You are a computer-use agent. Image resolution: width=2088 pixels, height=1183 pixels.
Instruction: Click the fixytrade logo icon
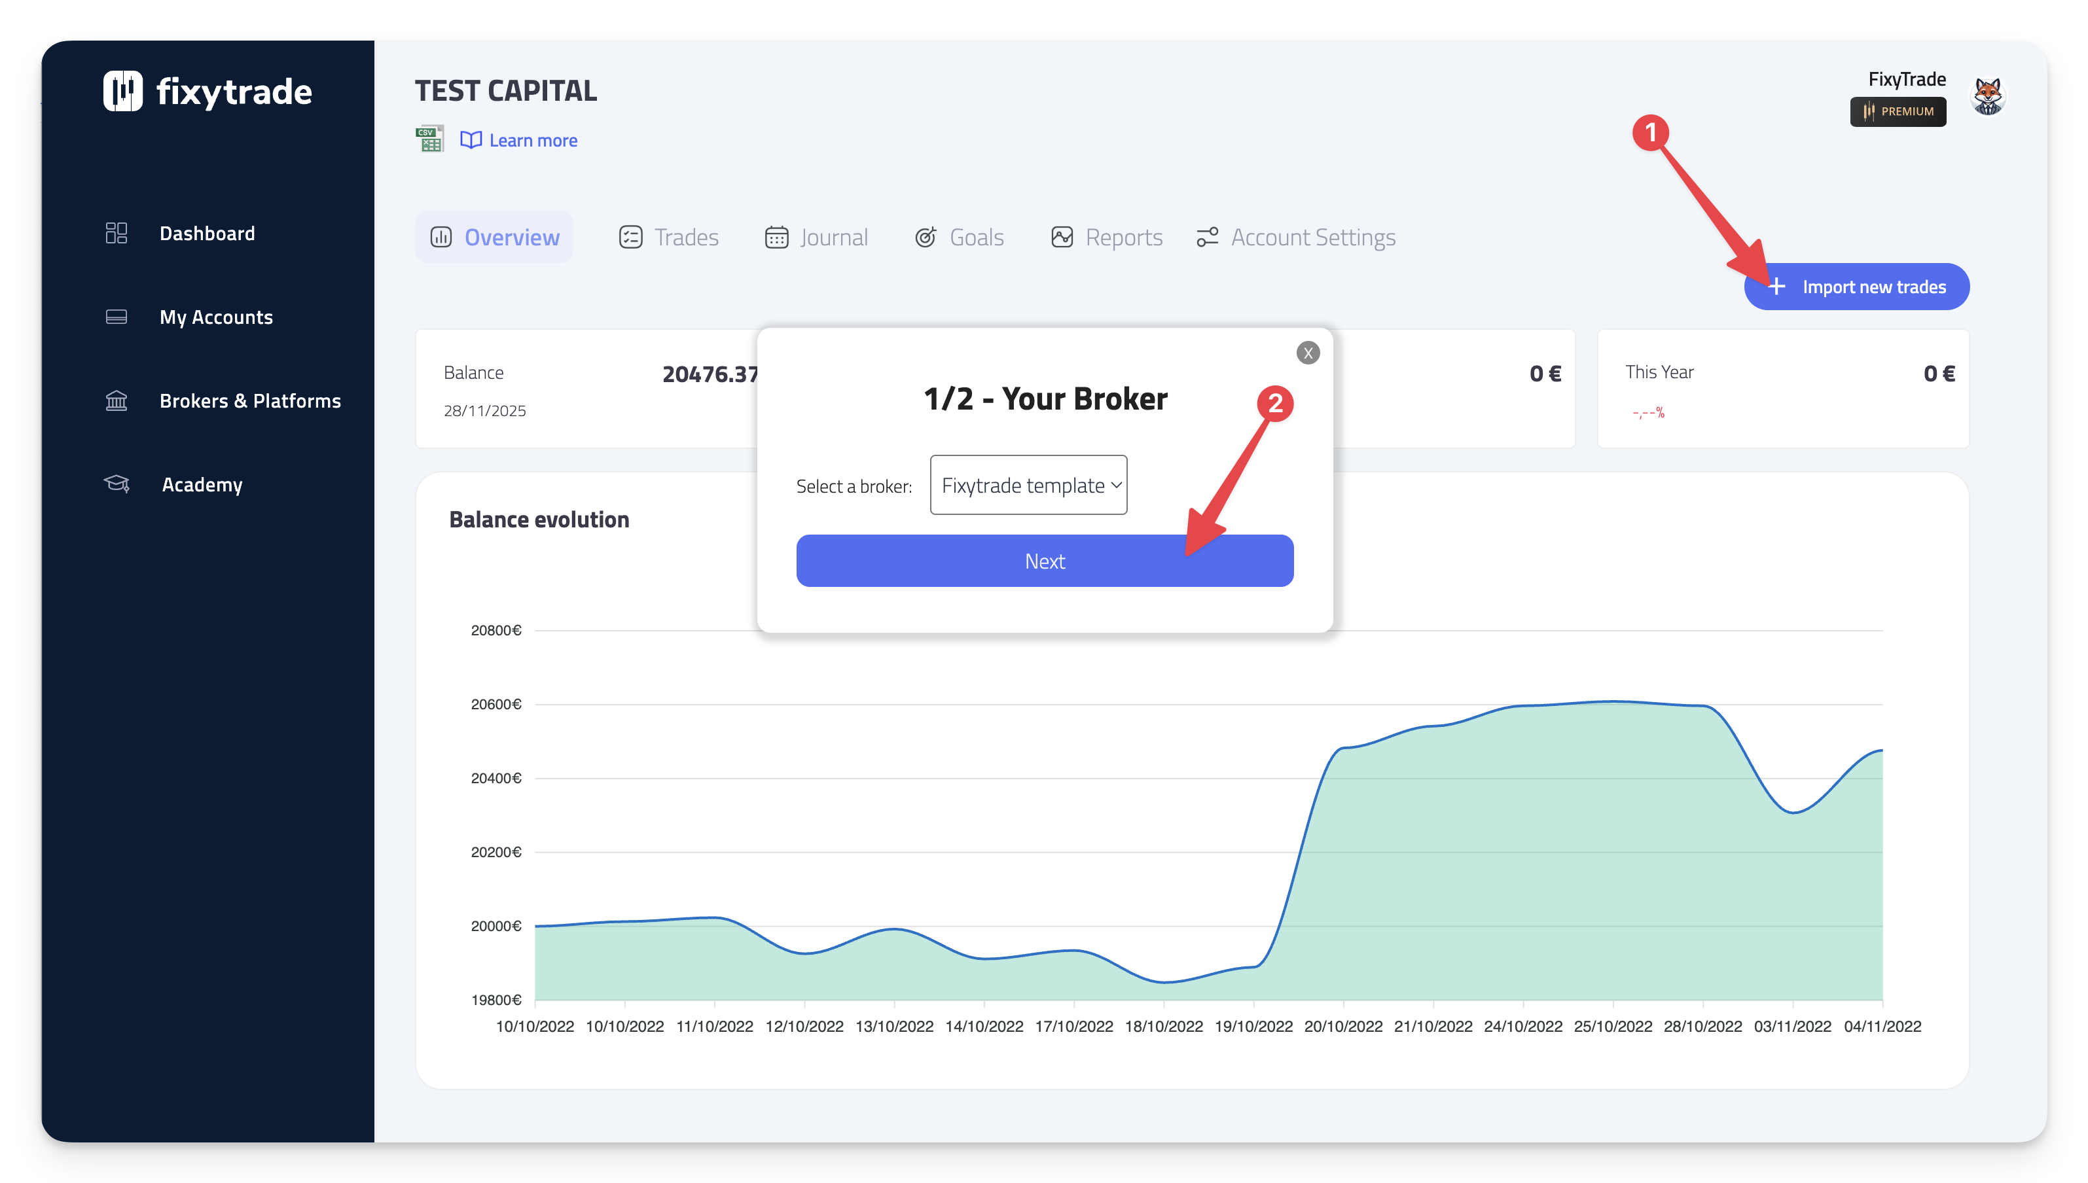(x=123, y=91)
